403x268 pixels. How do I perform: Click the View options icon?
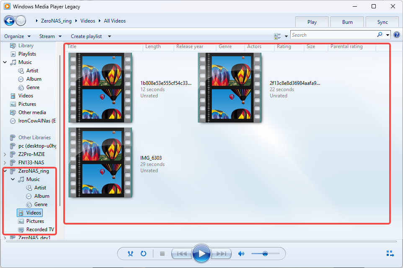click(x=277, y=36)
